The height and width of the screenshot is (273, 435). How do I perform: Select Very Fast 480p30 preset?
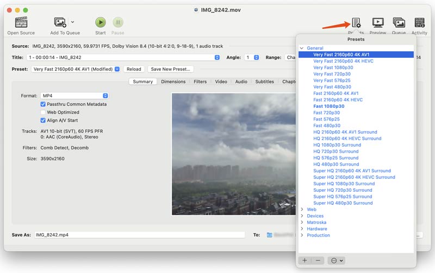332,87
